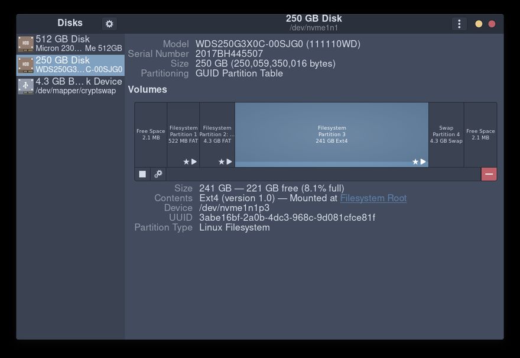Viewport: 520px width, 358px height.
Task: Select the trailing 2.1 MB free space
Action: (480, 134)
